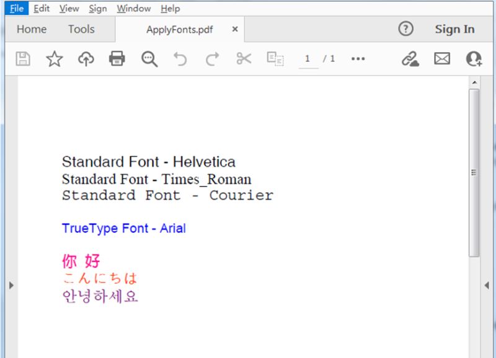This screenshot has height=358, width=496.
Task: Click the 'Standard Font - Courier' line
Action: click(167, 195)
